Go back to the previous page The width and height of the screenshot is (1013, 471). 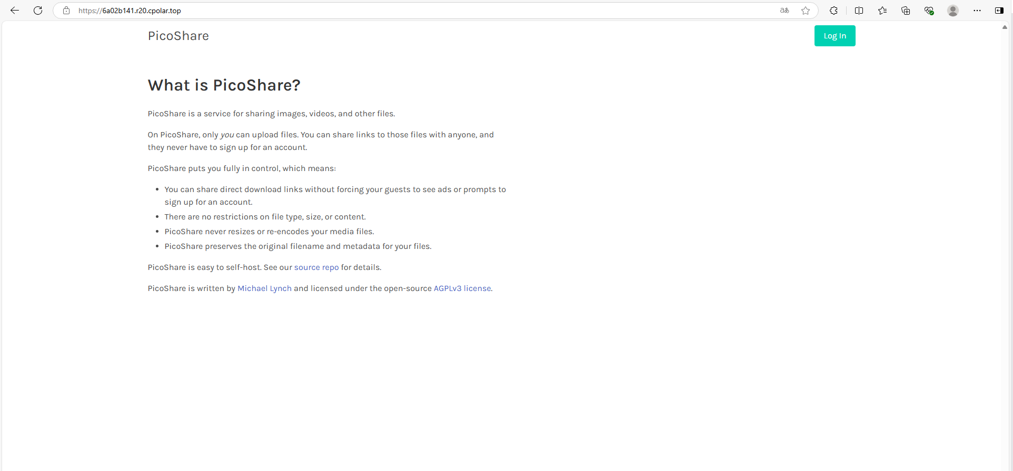click(x=15, y=11)
